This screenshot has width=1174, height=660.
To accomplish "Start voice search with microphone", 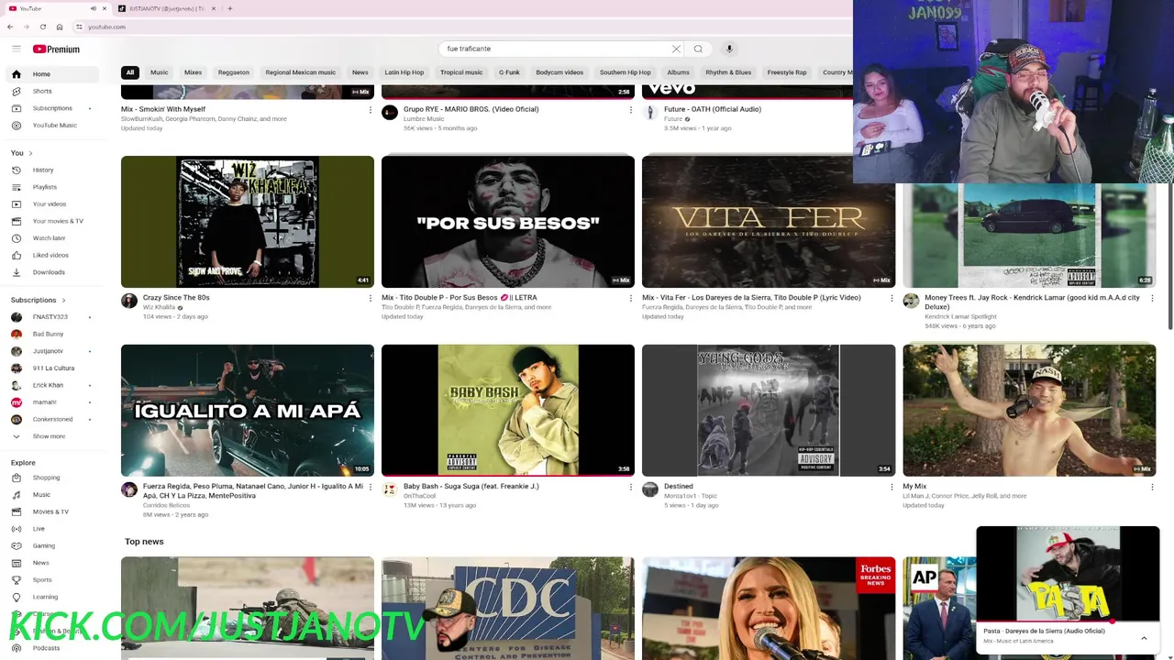I will point(729,49).
